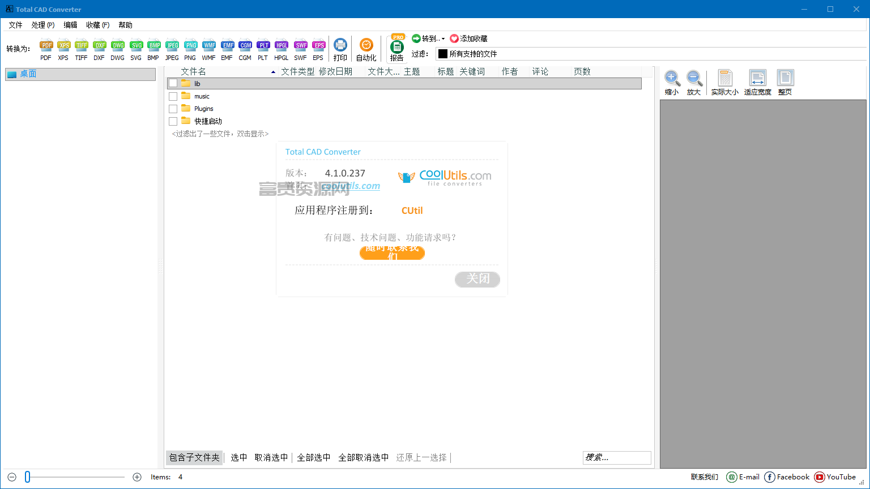
Task: Select the Plugins folder row
Action: (404, 109)
